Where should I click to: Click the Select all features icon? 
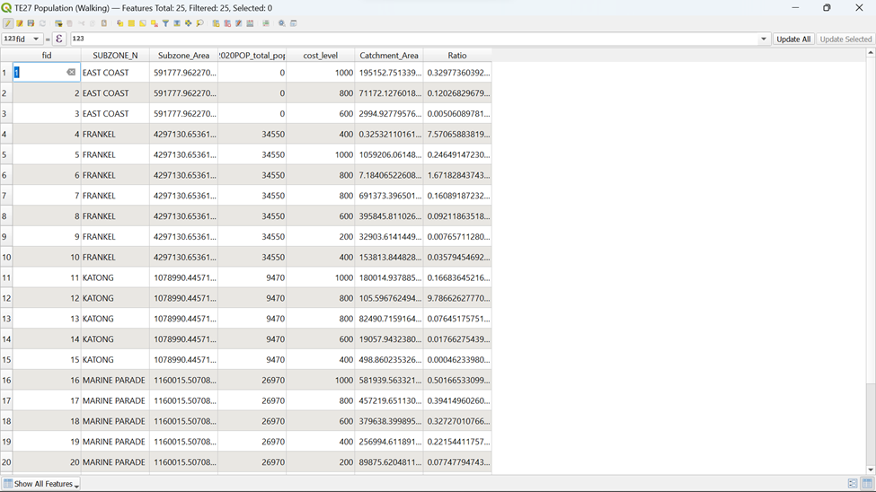click(x=131, y=23)
